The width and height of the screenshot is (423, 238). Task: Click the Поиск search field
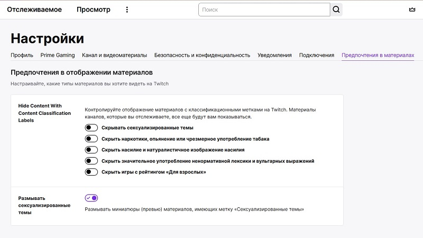coord(264,10)
